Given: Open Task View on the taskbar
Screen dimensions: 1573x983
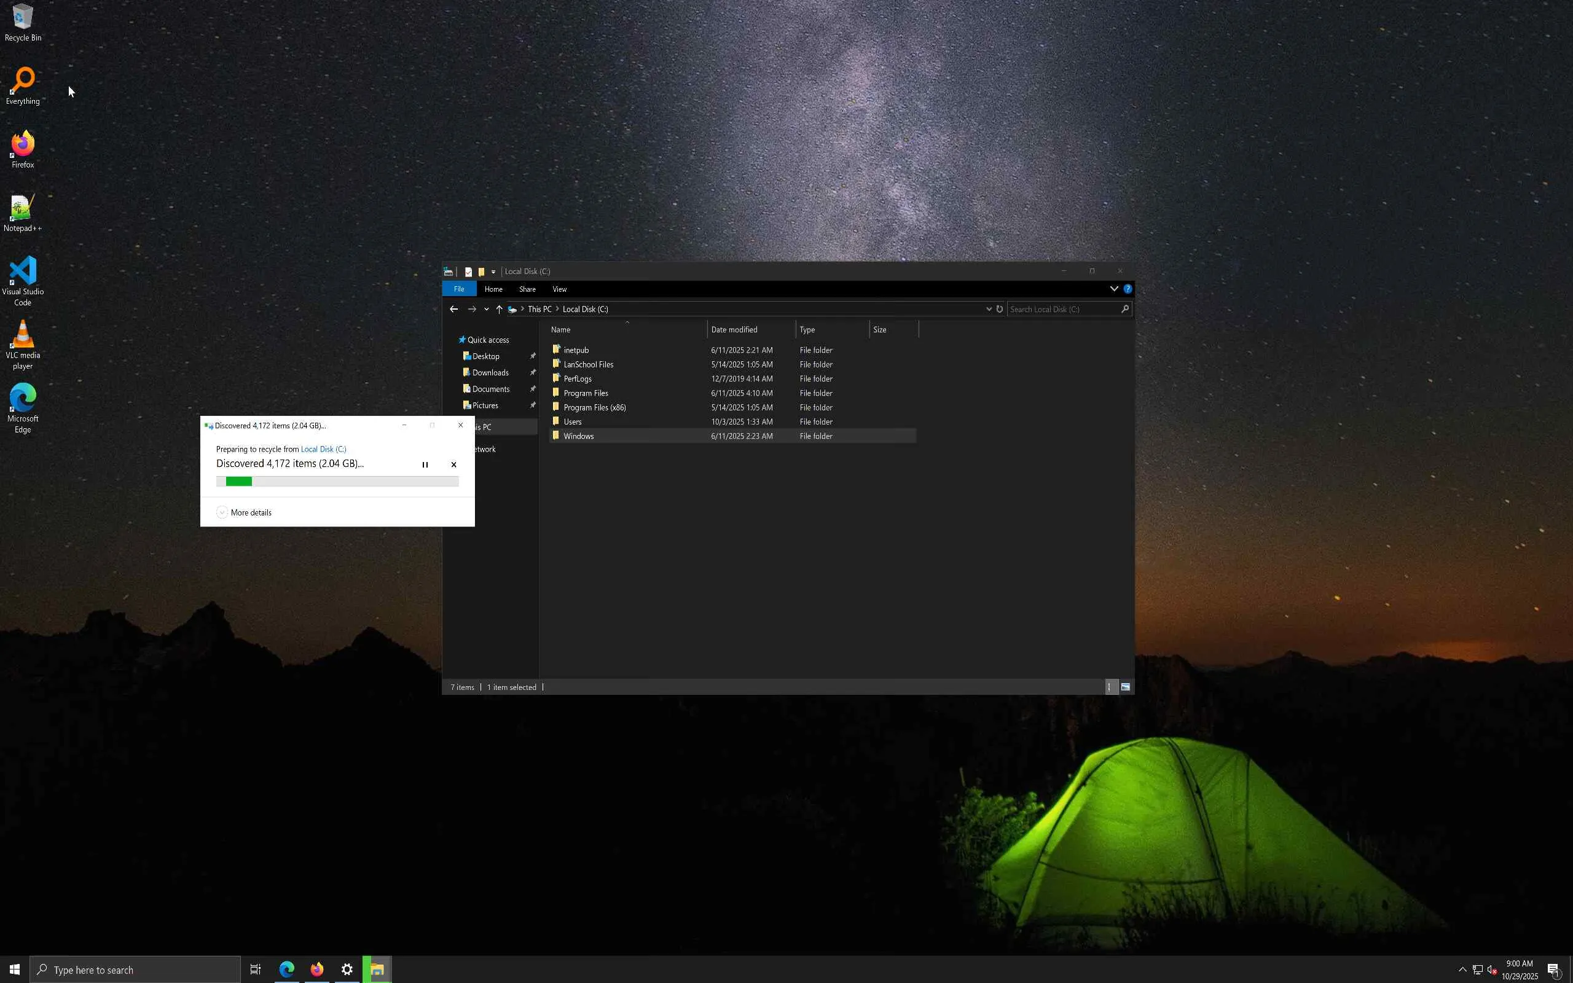Looking at the screenshot, I should point(256,969).
